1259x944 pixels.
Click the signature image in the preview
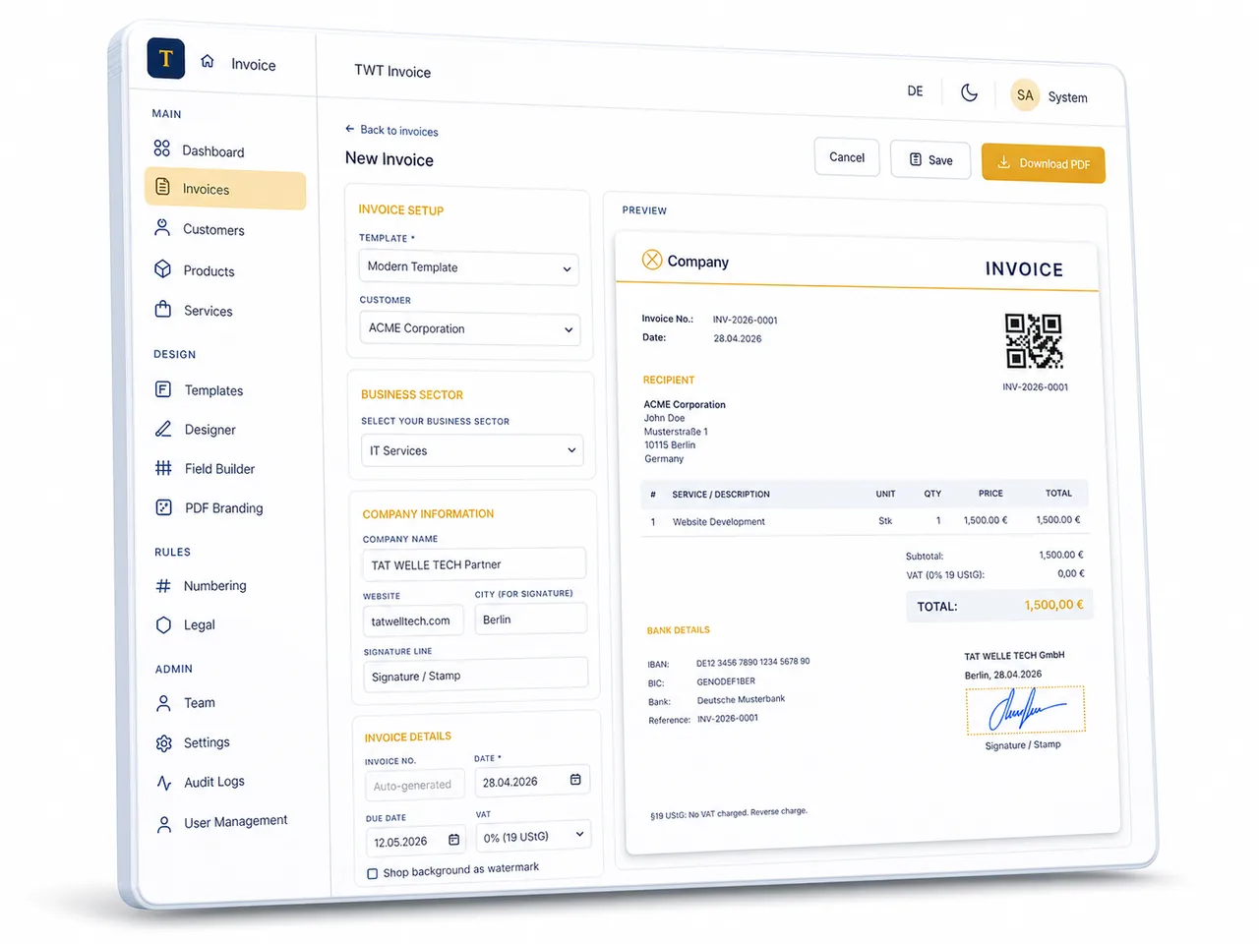[1026, 709]
